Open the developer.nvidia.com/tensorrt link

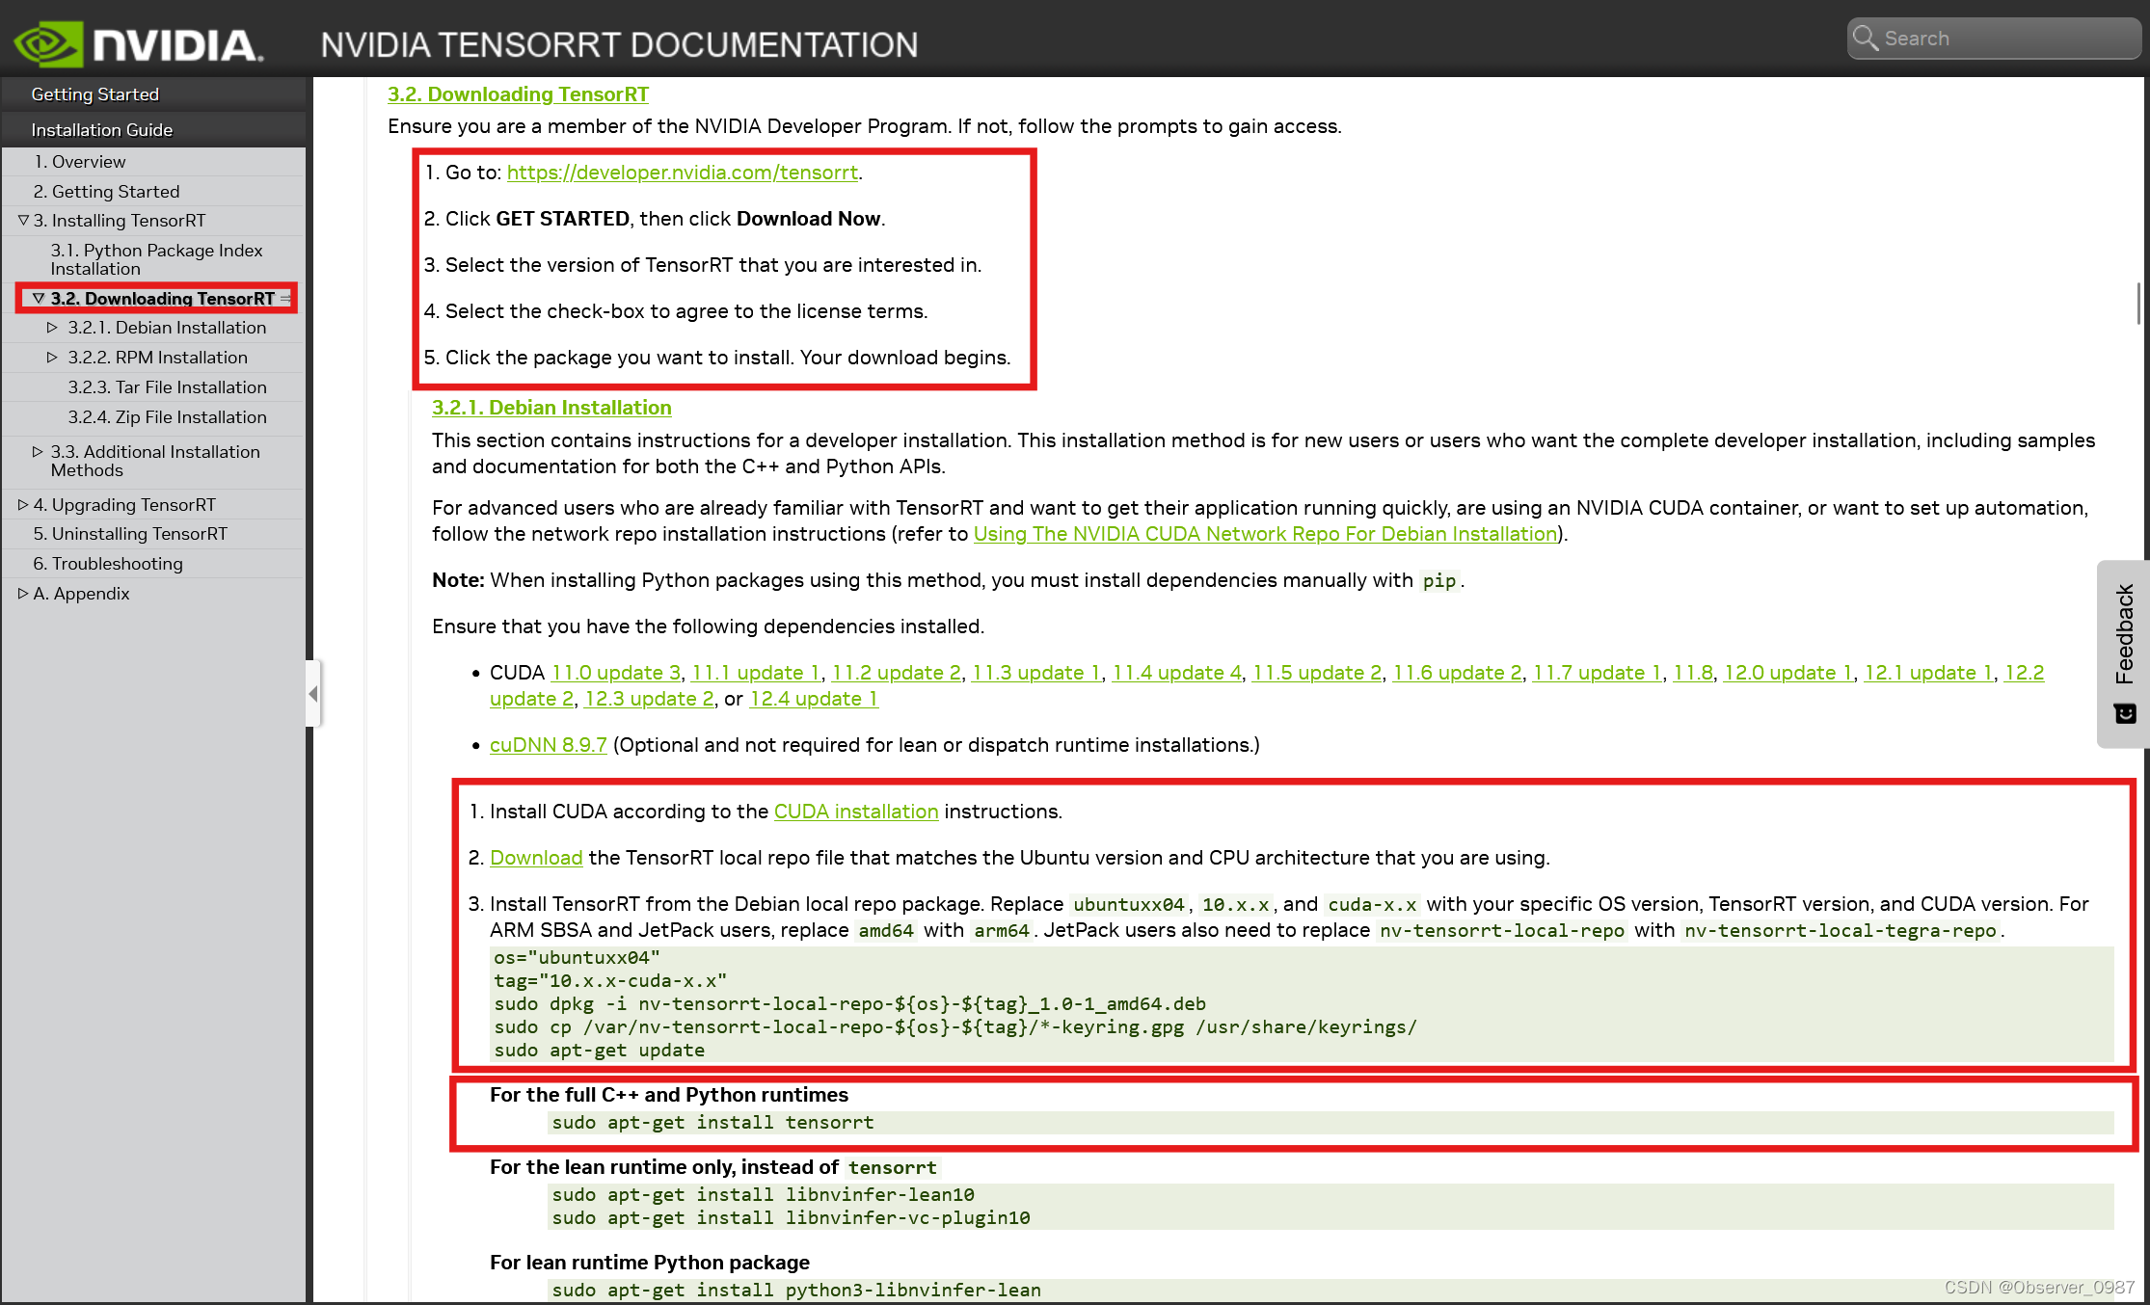(x=682, y=173)
